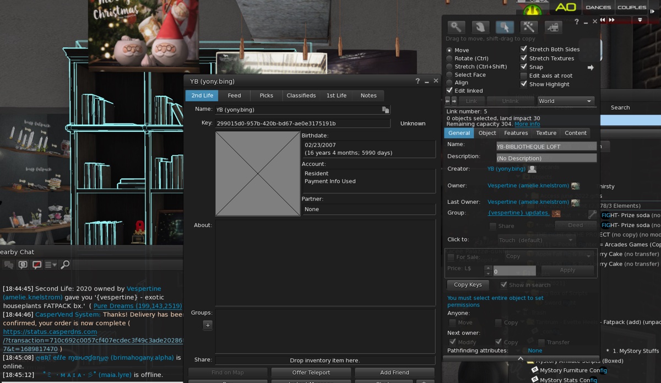Click the Price L$ input field
Viewport: 661px width, 383px height.
point(512,271)
